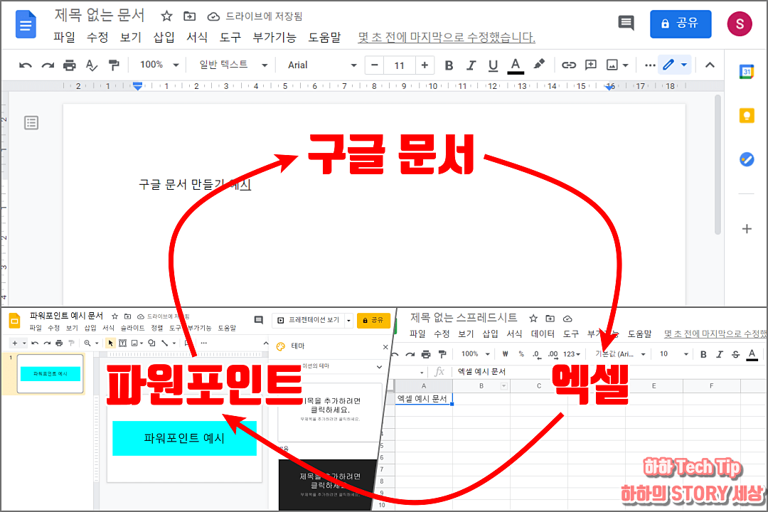This screenshot has width=768, height=512.
Task: Toggle bold in the Docs toolbar
Action: [449, 65]
